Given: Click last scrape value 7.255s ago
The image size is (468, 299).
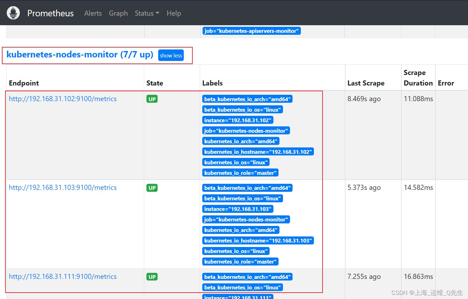Looking at the screenshot, I should pyautogui.click(x=364, y=277).
